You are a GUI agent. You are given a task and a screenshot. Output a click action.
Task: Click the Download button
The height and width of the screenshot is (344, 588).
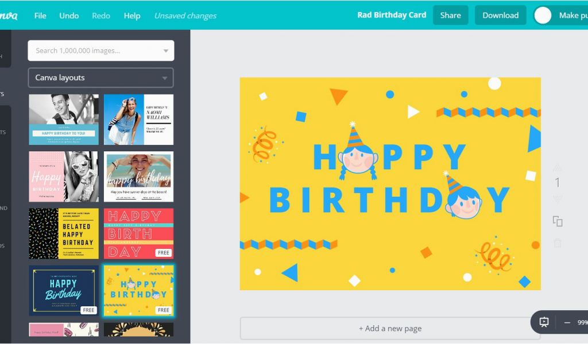pyautogui.click(x=500, y=15)
